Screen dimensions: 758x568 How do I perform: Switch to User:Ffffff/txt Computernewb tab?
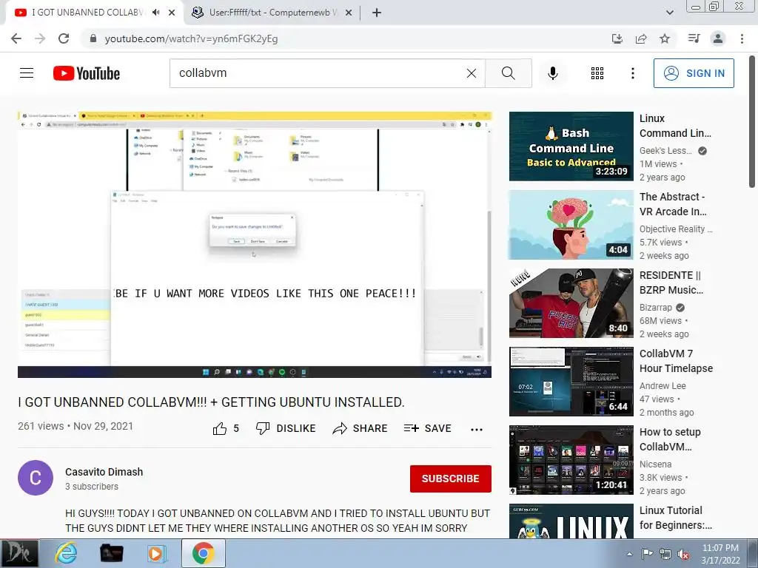[272, 13]
